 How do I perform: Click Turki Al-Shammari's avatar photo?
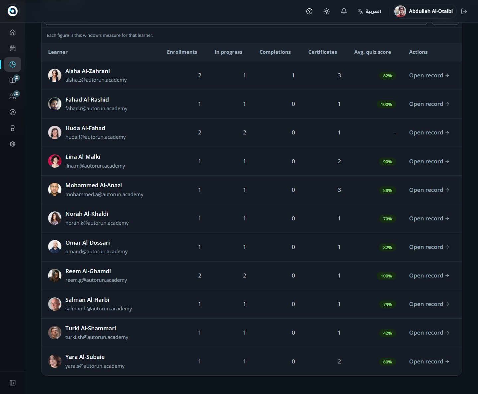pos(55,333)
